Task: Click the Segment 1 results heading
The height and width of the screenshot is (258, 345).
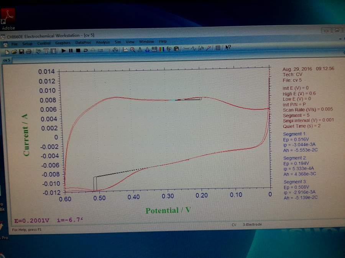Action: tap(295, 134)
